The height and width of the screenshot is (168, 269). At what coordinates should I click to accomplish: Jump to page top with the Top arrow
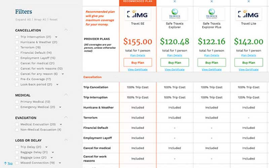(x=8, y=163)
